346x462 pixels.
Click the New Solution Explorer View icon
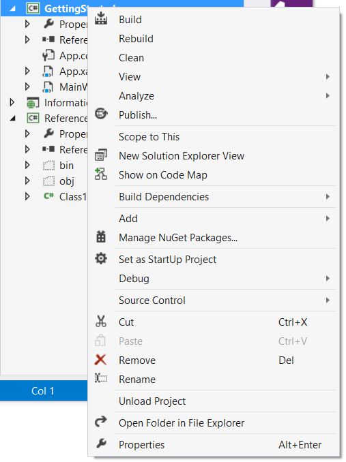tap(101, 155)
